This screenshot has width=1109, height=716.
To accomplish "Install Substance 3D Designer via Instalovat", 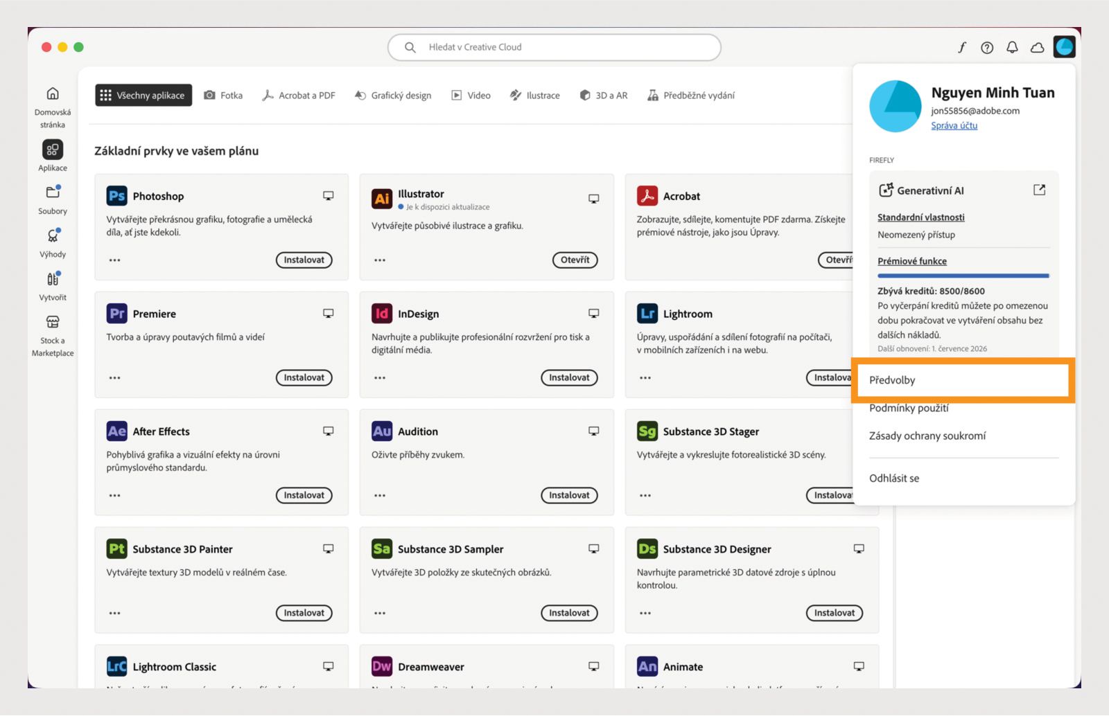I will click(x=835, y=613).
